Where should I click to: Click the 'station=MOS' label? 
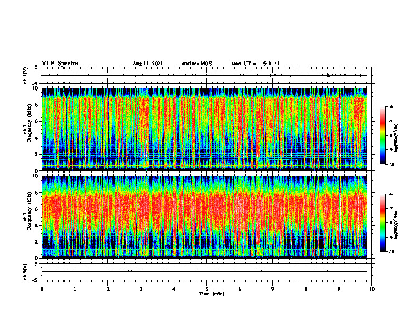click(x=197, y=64)
